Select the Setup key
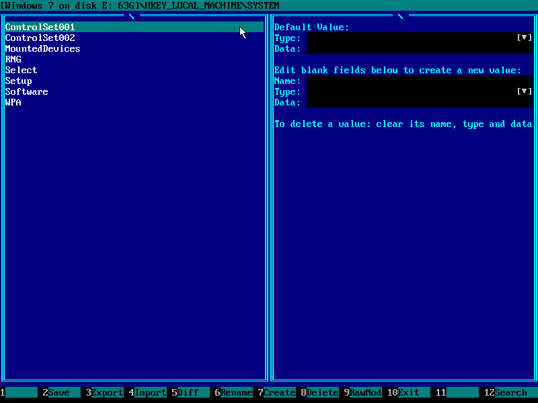538x403 pixels. [19, 81]
